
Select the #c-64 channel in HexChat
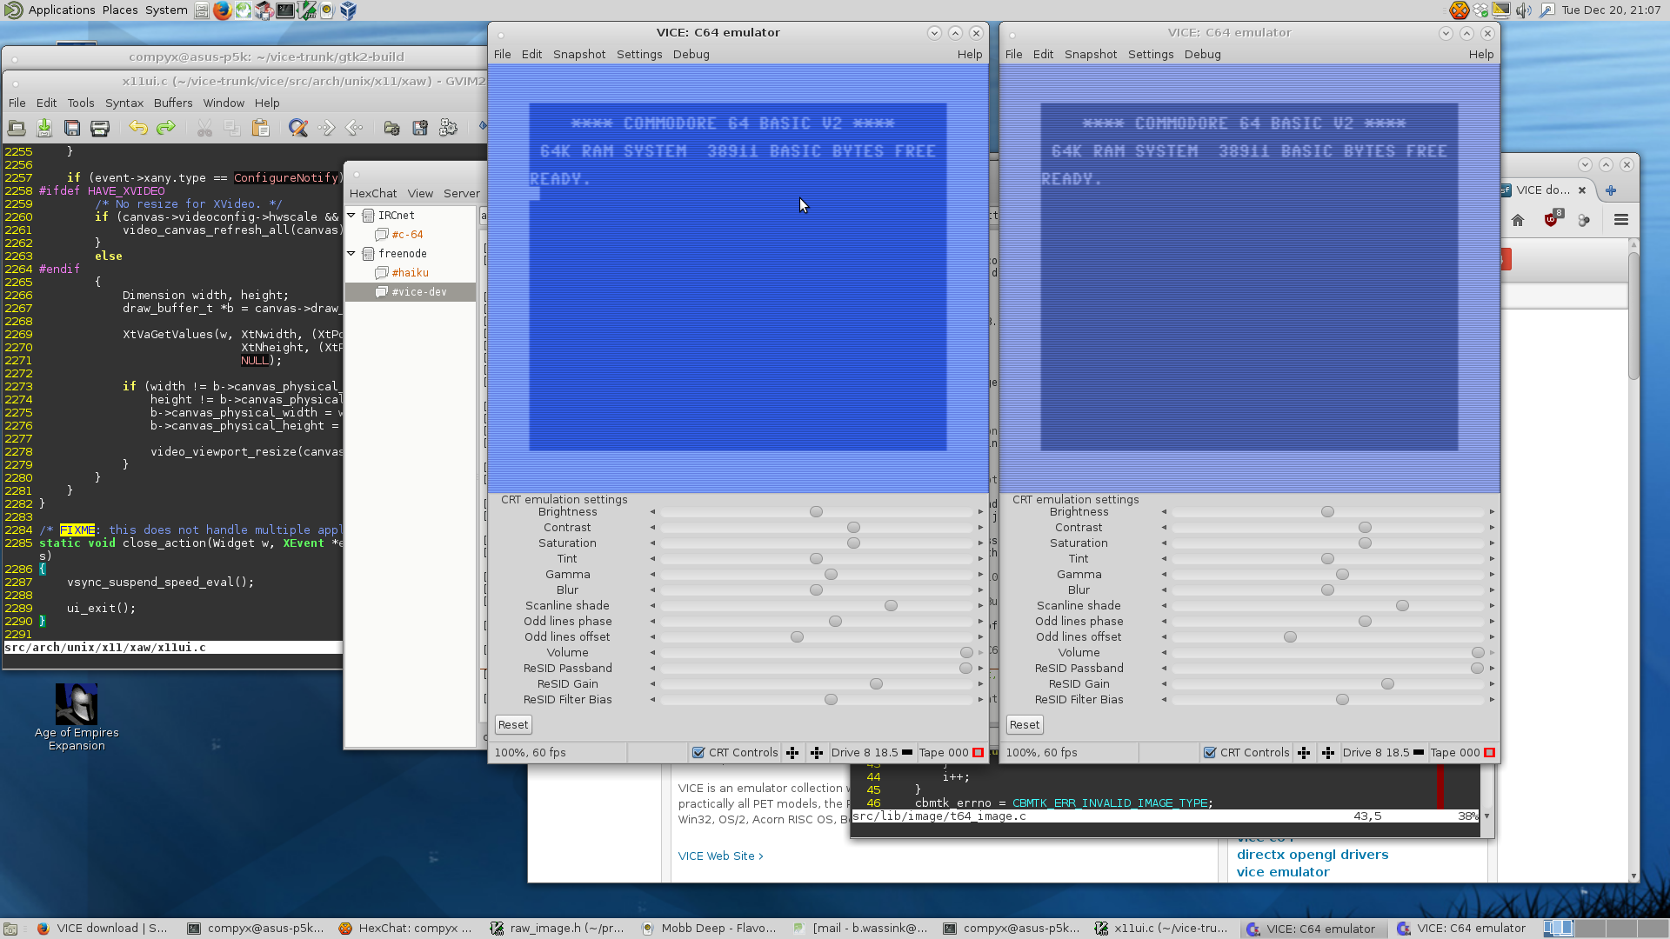click(x=407, y=235)
